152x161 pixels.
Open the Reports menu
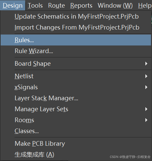[x=81, y=5]
